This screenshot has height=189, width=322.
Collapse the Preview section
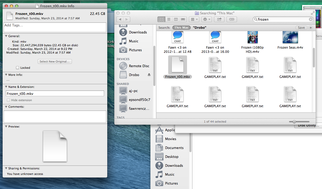(6, 127)
